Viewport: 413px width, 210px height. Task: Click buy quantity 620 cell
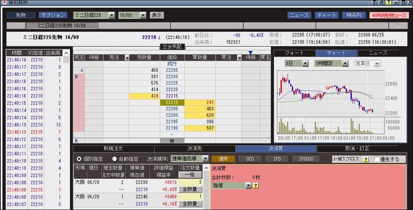click(200, 115)
